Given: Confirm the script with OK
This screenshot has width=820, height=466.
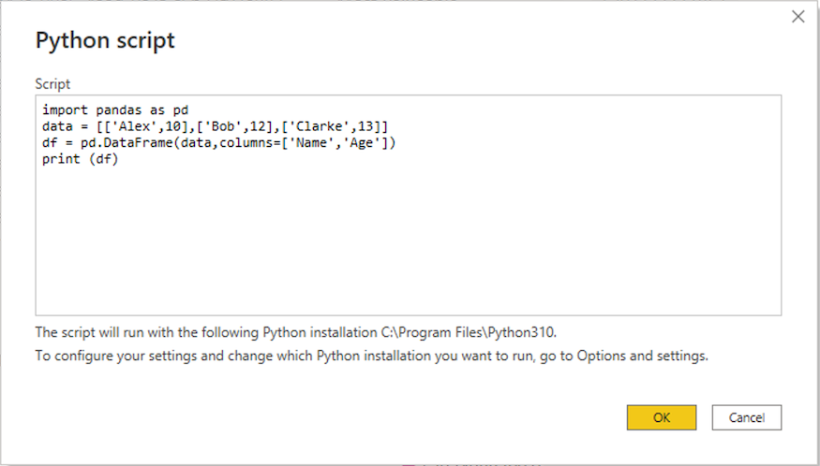Looking at the screenshot, I should [x=661, y=417].
